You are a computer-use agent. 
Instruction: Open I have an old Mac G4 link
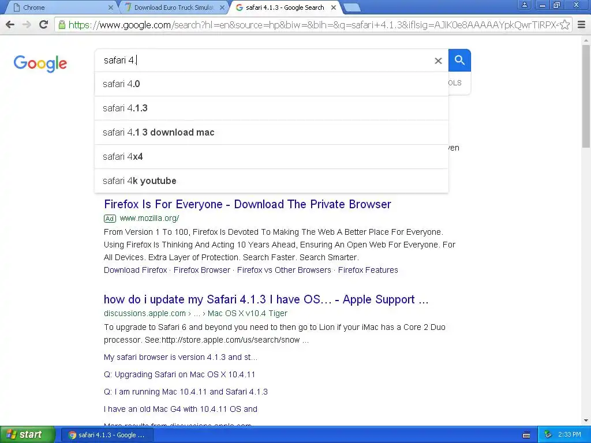coord(181,409)
